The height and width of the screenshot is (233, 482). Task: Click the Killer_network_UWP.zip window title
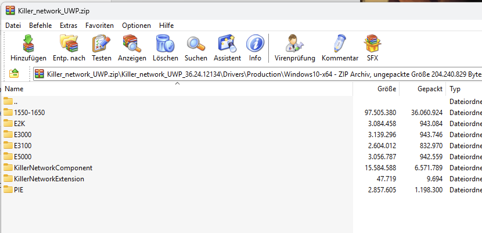(54, 11)
